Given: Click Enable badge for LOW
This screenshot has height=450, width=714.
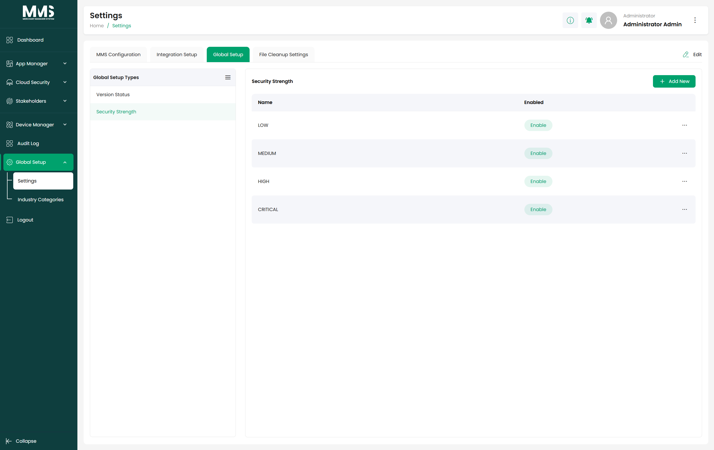Looking at the screenshot, I should [x=538, y=125].
